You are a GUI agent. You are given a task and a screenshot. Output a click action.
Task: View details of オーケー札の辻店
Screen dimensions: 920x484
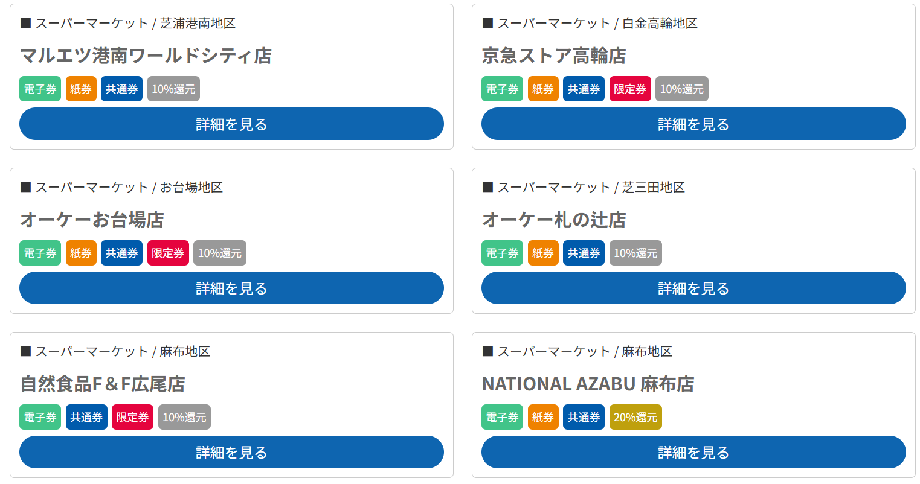click(693, 288)
